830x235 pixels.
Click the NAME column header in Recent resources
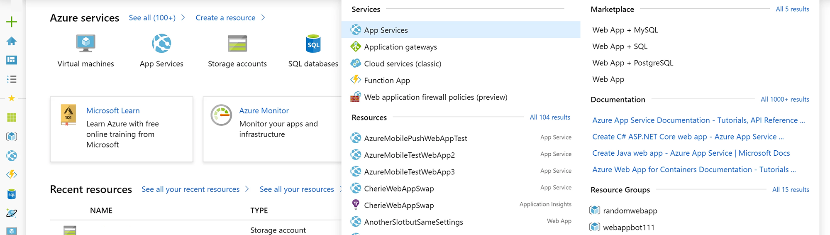click(101, 211)
